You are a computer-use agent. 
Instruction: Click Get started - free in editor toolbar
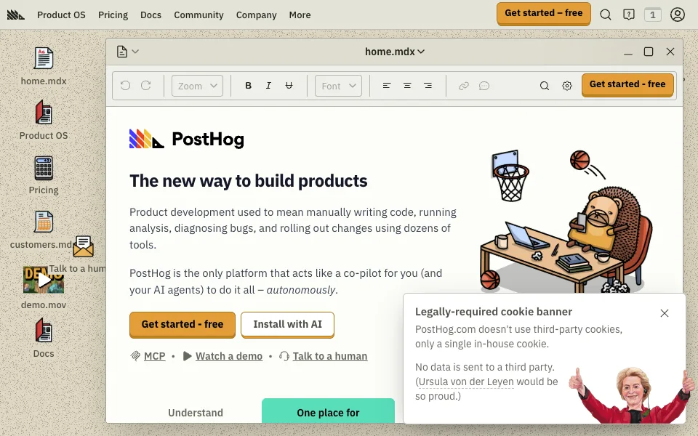point(627,84)
